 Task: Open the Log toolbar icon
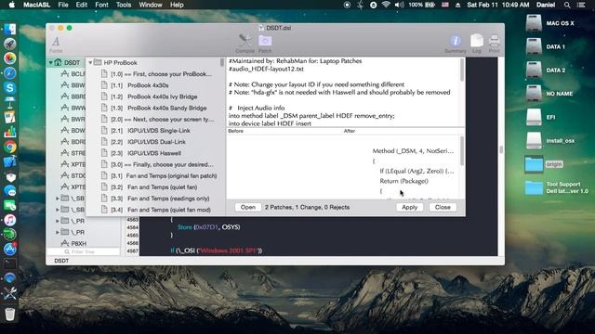(x=477, y=44)
